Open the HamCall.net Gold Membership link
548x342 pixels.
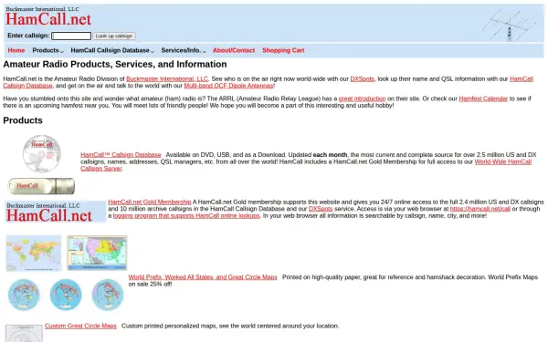click(150, 202)
